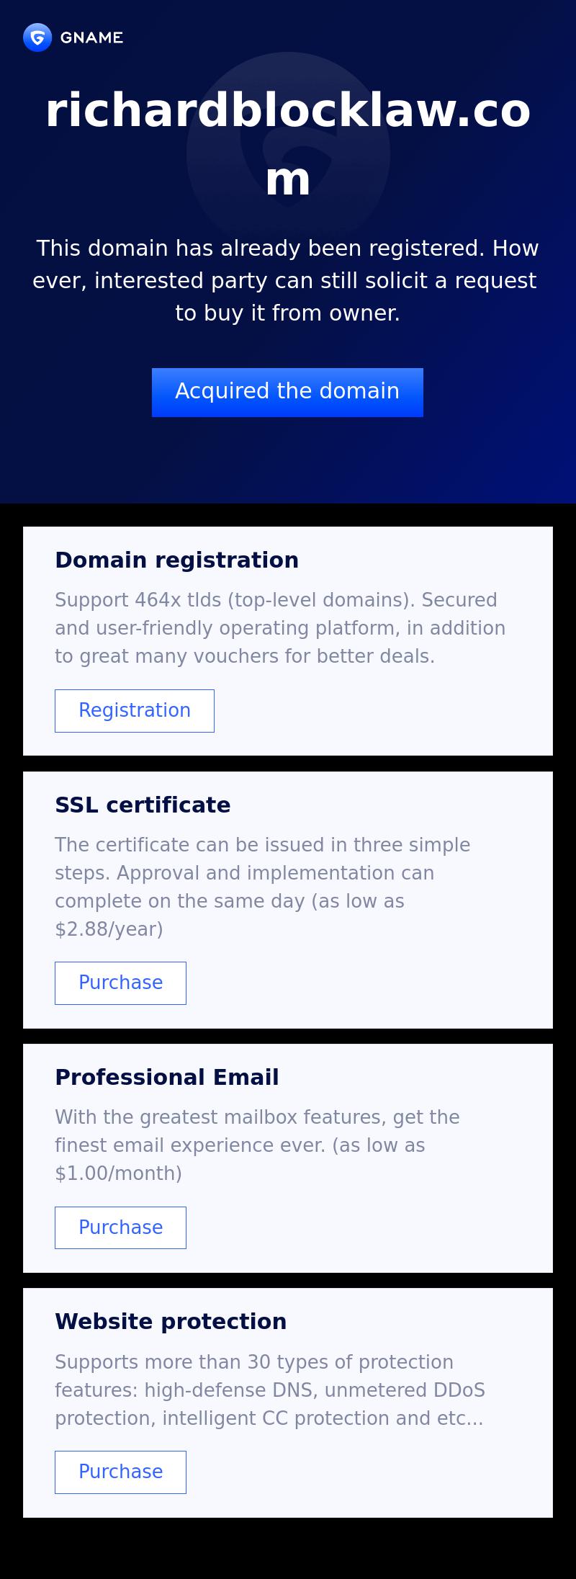
Task: Select the Professional Email heading
Action: [166, 1077]
